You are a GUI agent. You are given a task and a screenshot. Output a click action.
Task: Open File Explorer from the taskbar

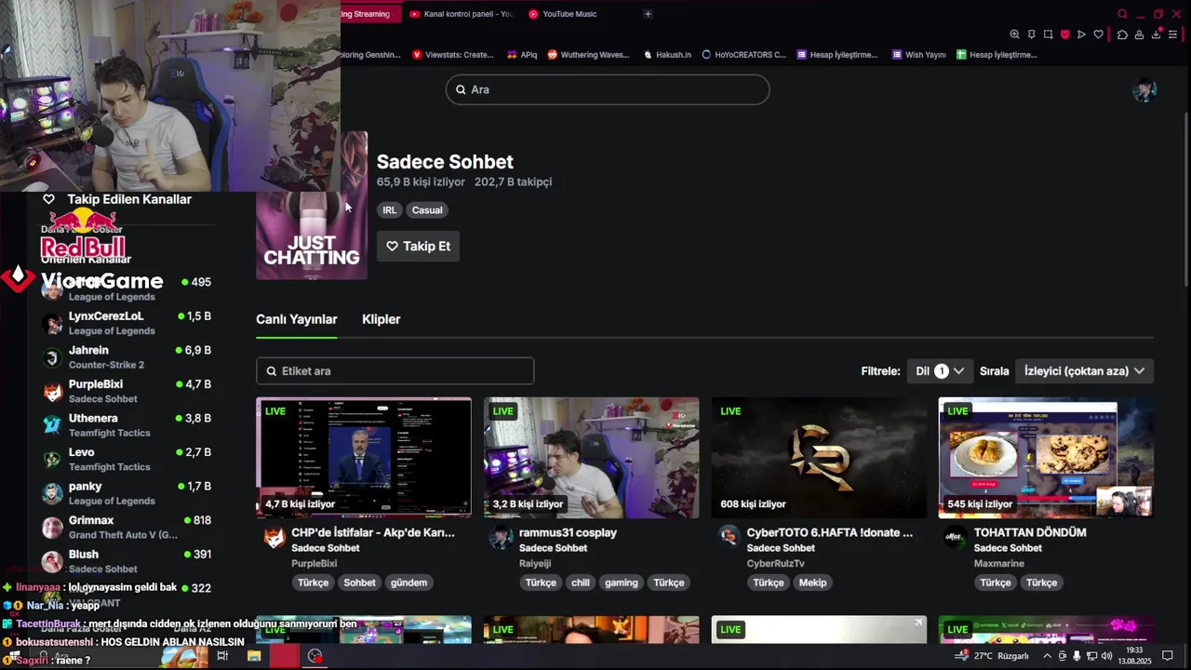[x=254, y=656]
